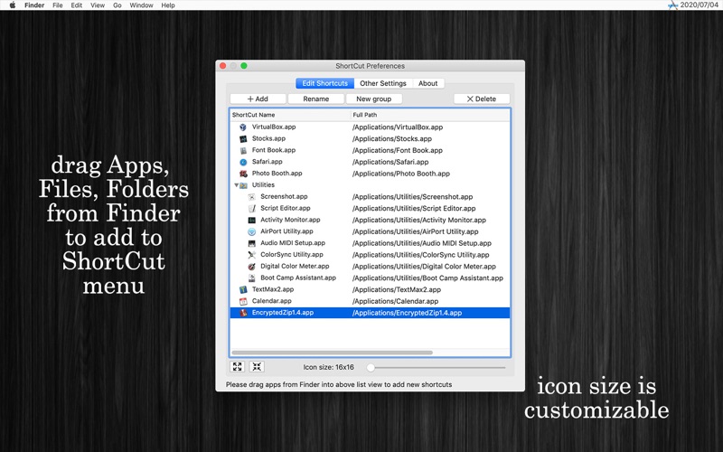Screen dimensions: 723x452
Task: Collapse the Utilities group triangle
Action: point(236,185)
